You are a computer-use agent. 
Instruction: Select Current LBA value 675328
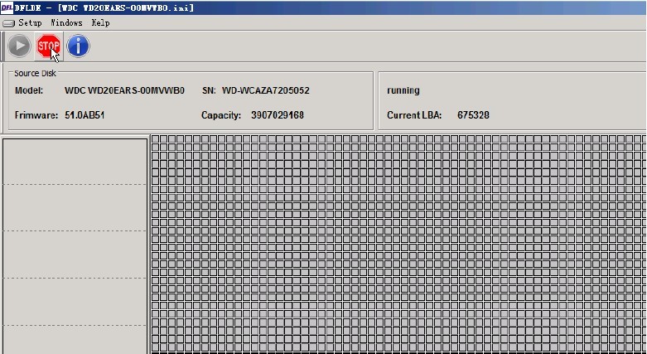[x=473, y=115]
